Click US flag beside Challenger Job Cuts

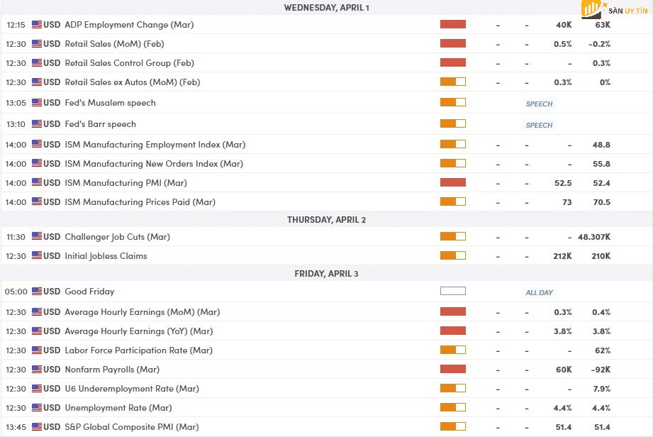[x=37, y=237]
